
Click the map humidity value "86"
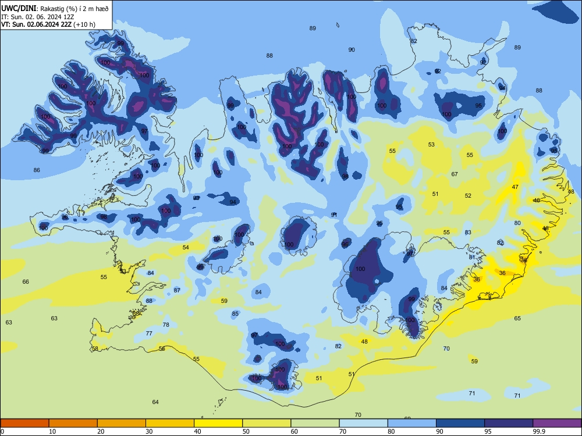pyautogui.click(x=37, y=170)
